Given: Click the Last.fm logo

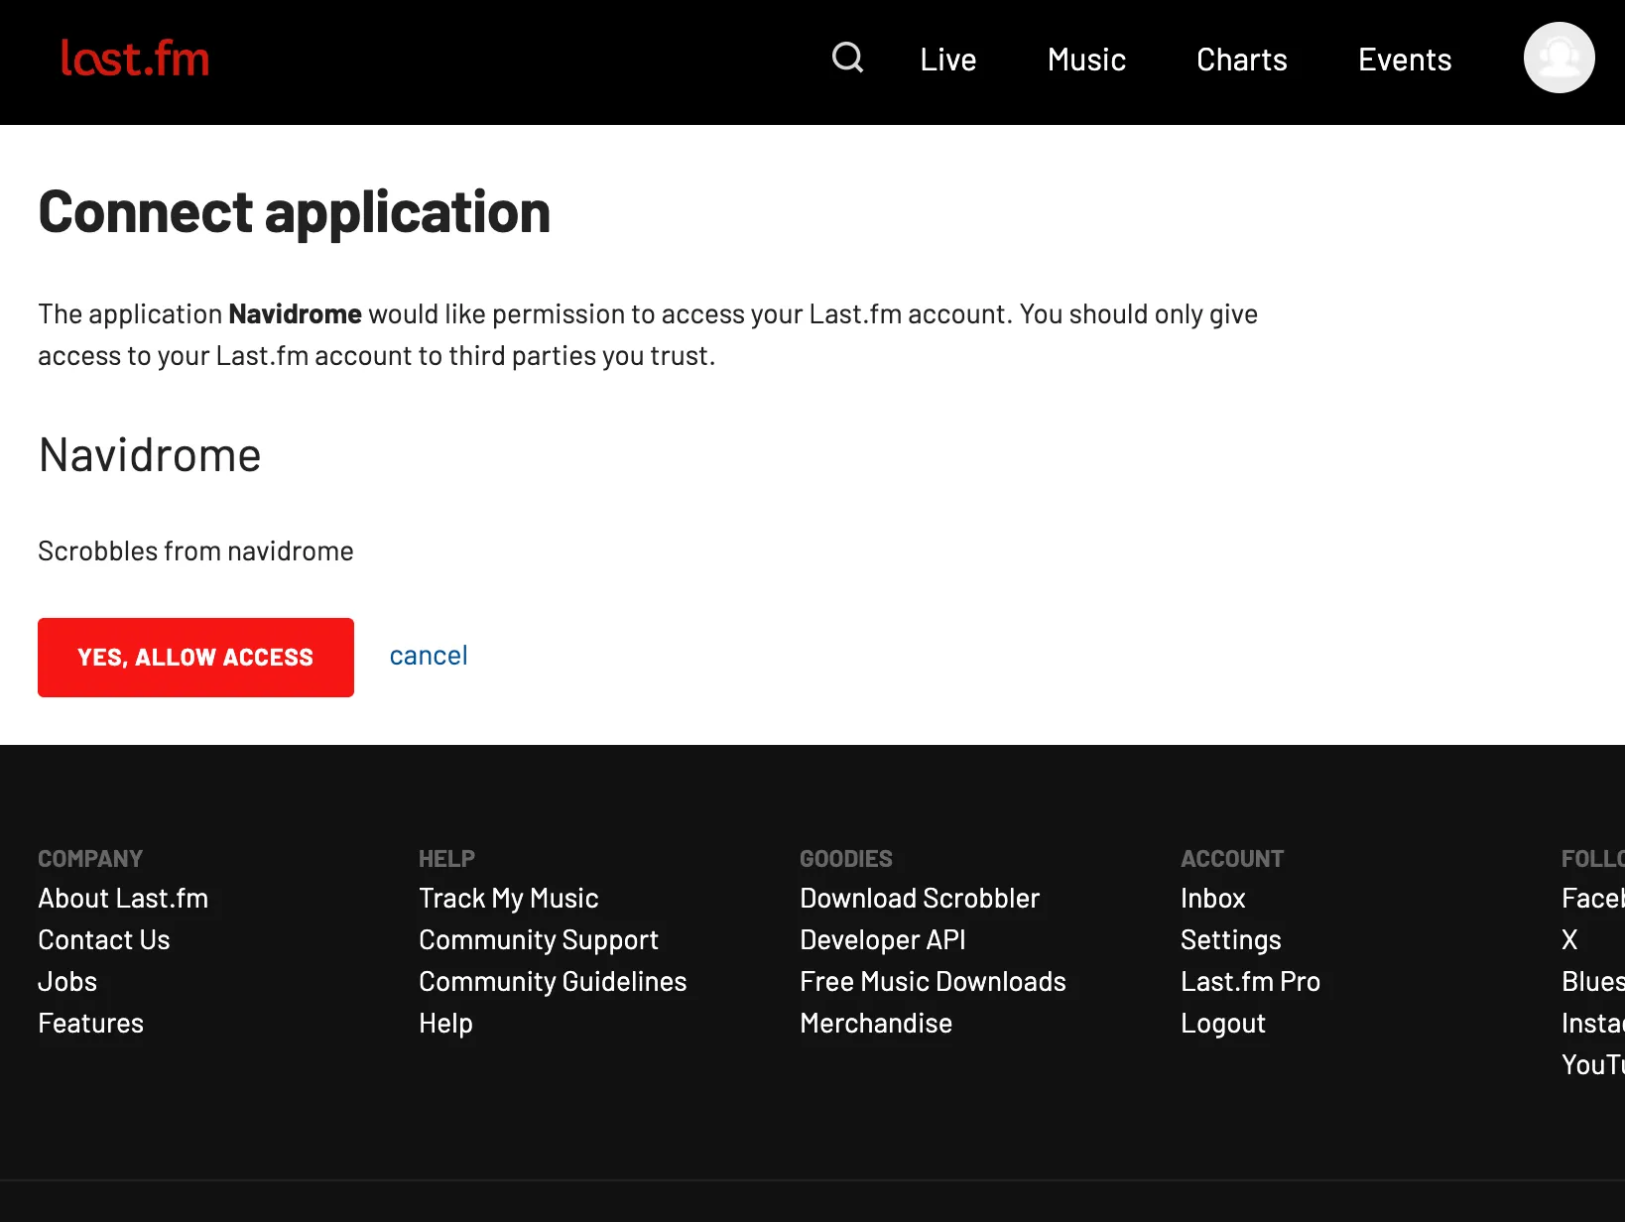Looking at the screenshot, I should click(135, 60).
